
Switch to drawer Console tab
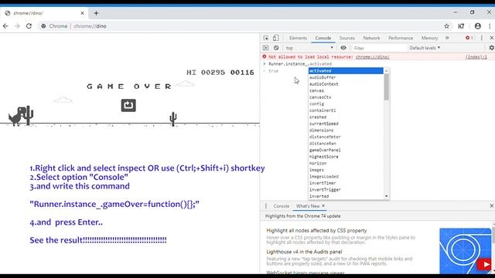282,206
